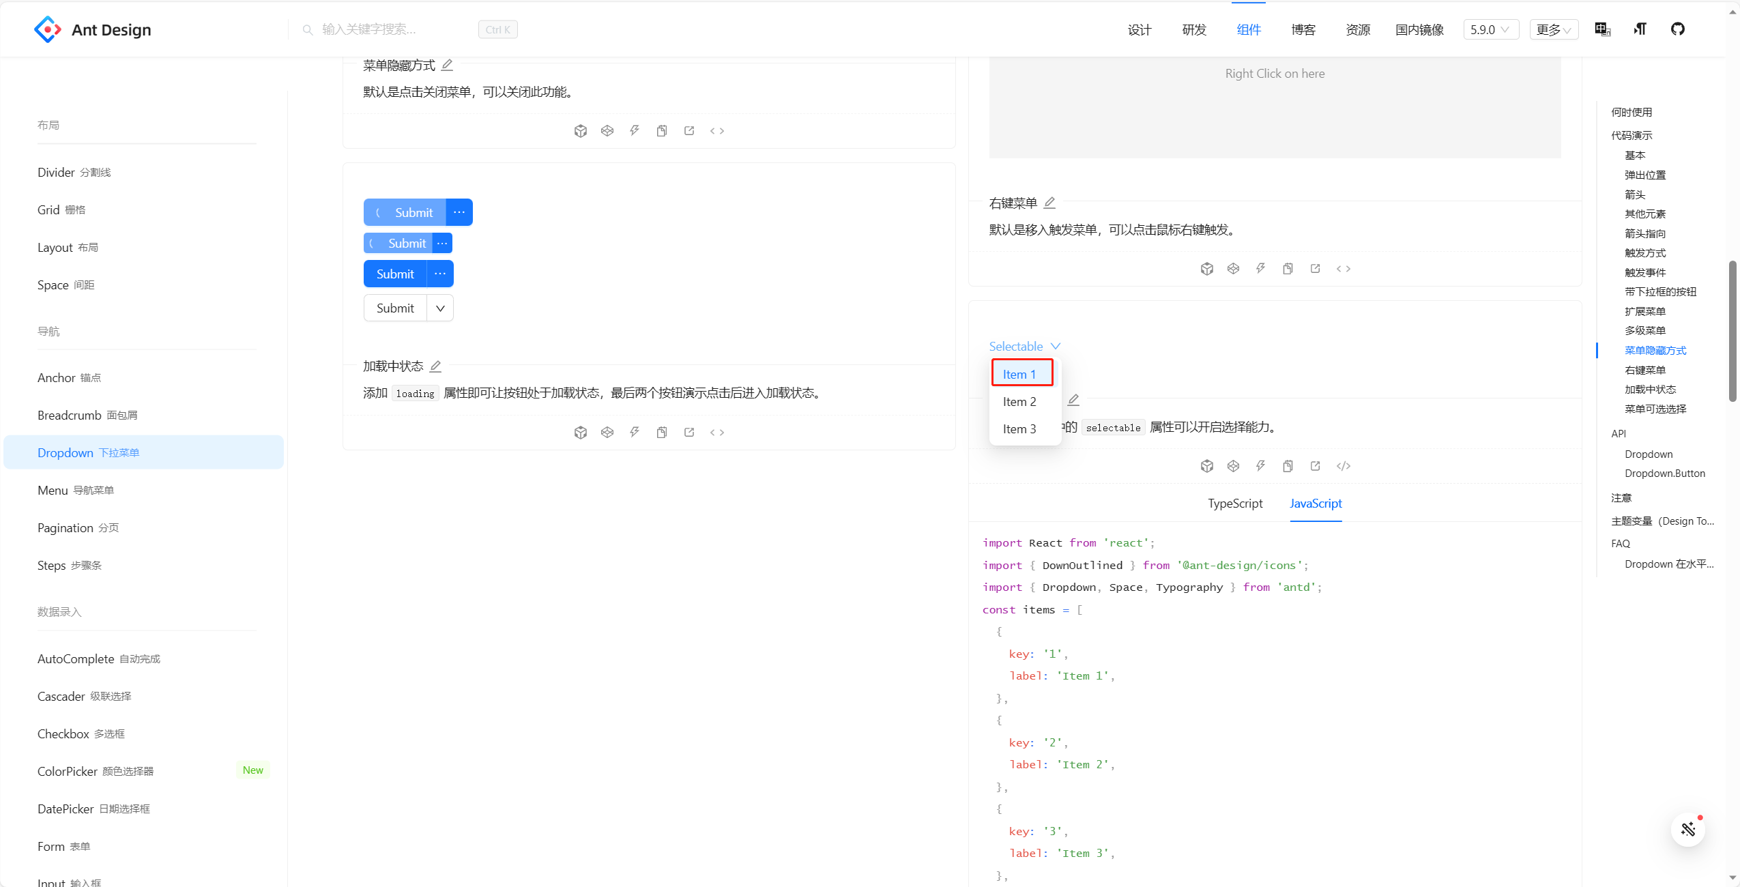
Task: Expand the Submit button split dropdown arrow
Action: point(440,308)
